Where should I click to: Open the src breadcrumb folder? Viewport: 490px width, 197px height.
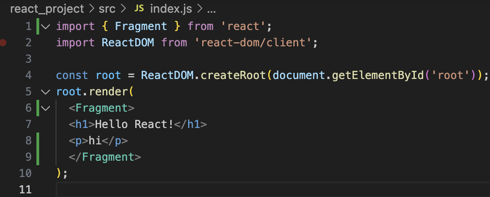tap(107, 9)
